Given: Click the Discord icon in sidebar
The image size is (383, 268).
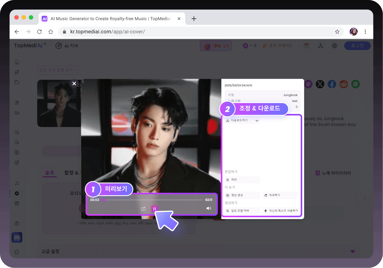Looking at the screenshot, I should (17, 237).
